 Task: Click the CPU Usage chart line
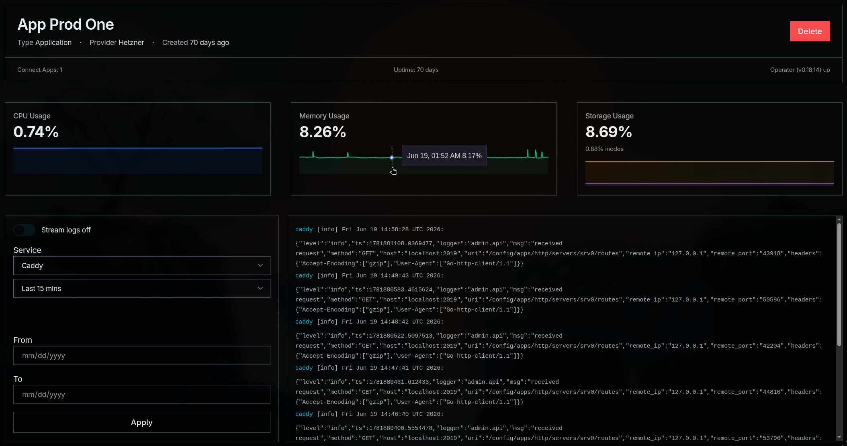[137, 148]
